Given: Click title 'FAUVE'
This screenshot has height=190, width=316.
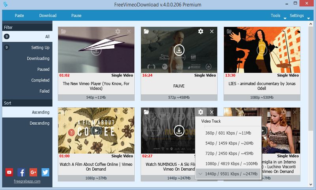Looking at the screenshot, I should click(x=179, y=86).
